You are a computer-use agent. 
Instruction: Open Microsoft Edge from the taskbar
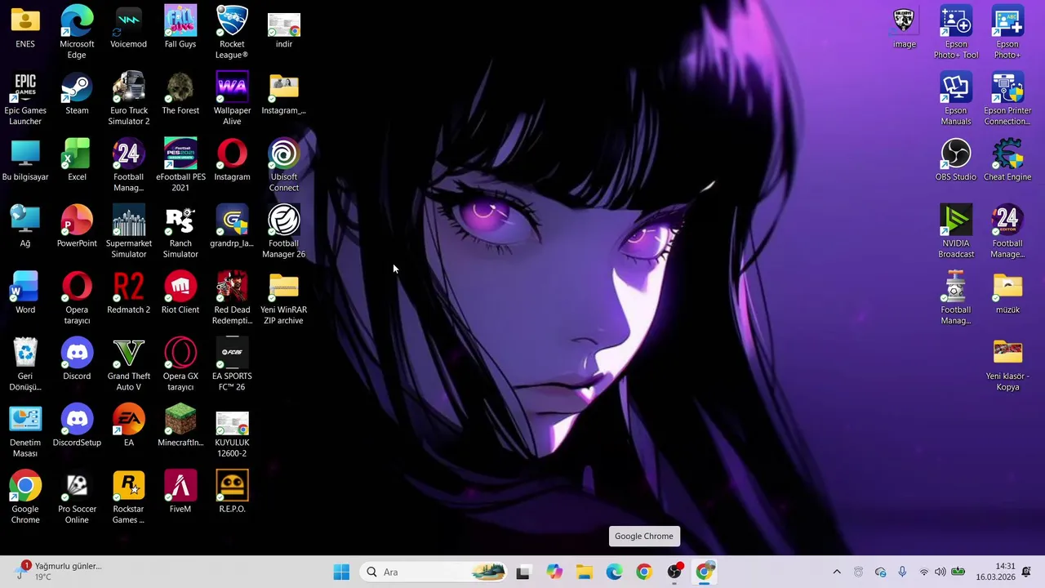pyautogui.click(x=614, y=572)
